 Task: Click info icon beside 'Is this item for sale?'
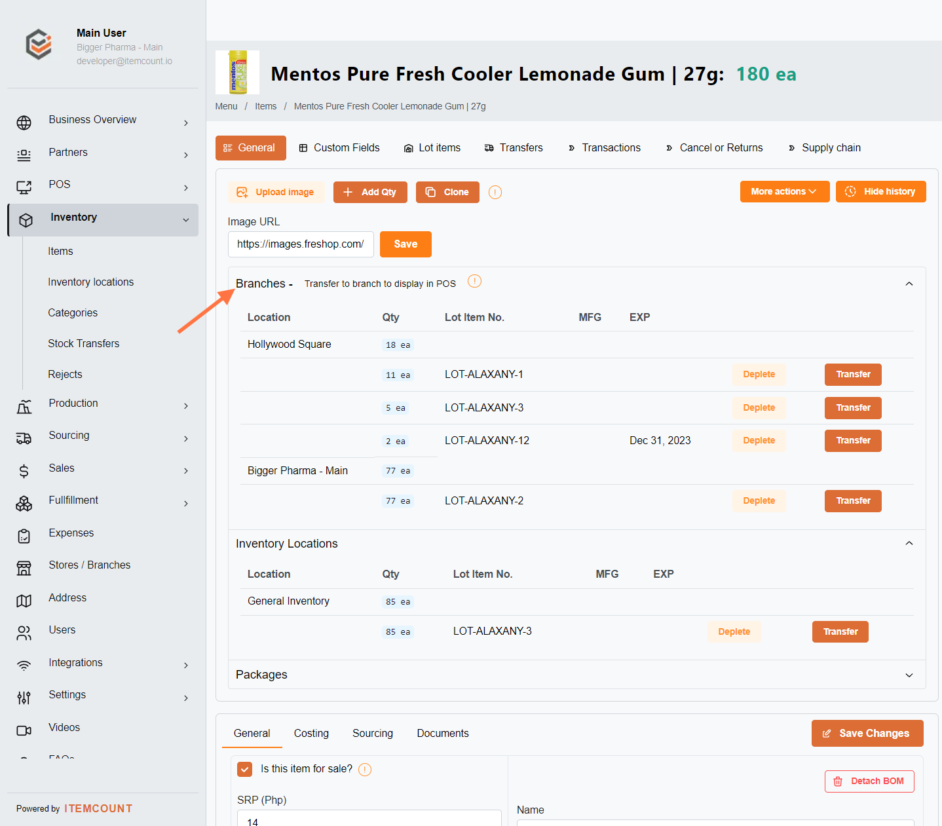click(x=365, y=770)
